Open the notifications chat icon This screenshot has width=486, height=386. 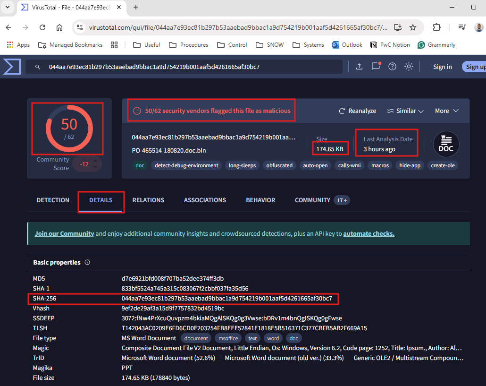pos(376,67)
